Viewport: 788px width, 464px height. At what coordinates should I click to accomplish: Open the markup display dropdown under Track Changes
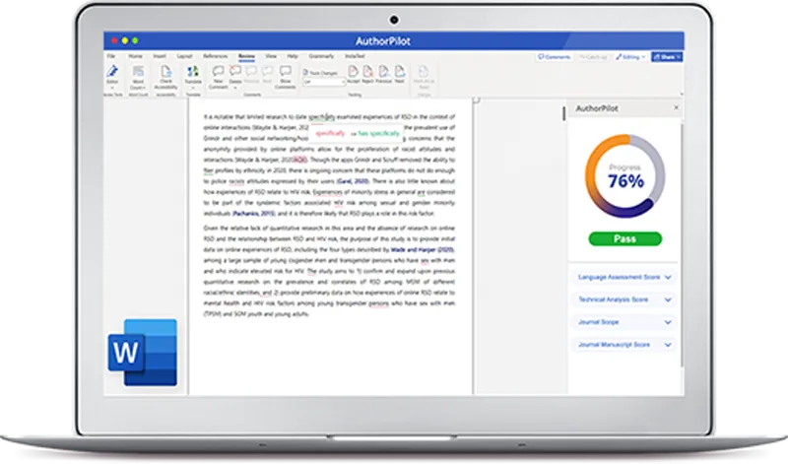(324, 82)
